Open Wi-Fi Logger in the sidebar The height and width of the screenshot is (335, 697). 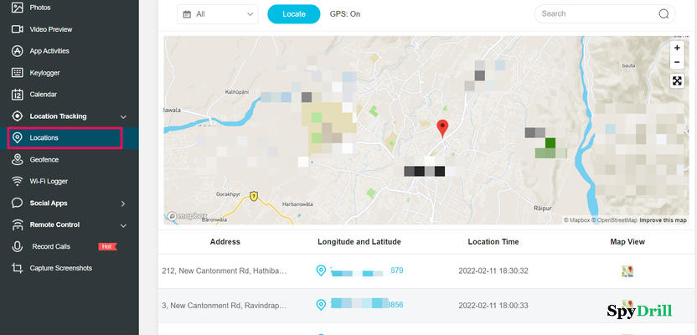[x=49, y=181]
